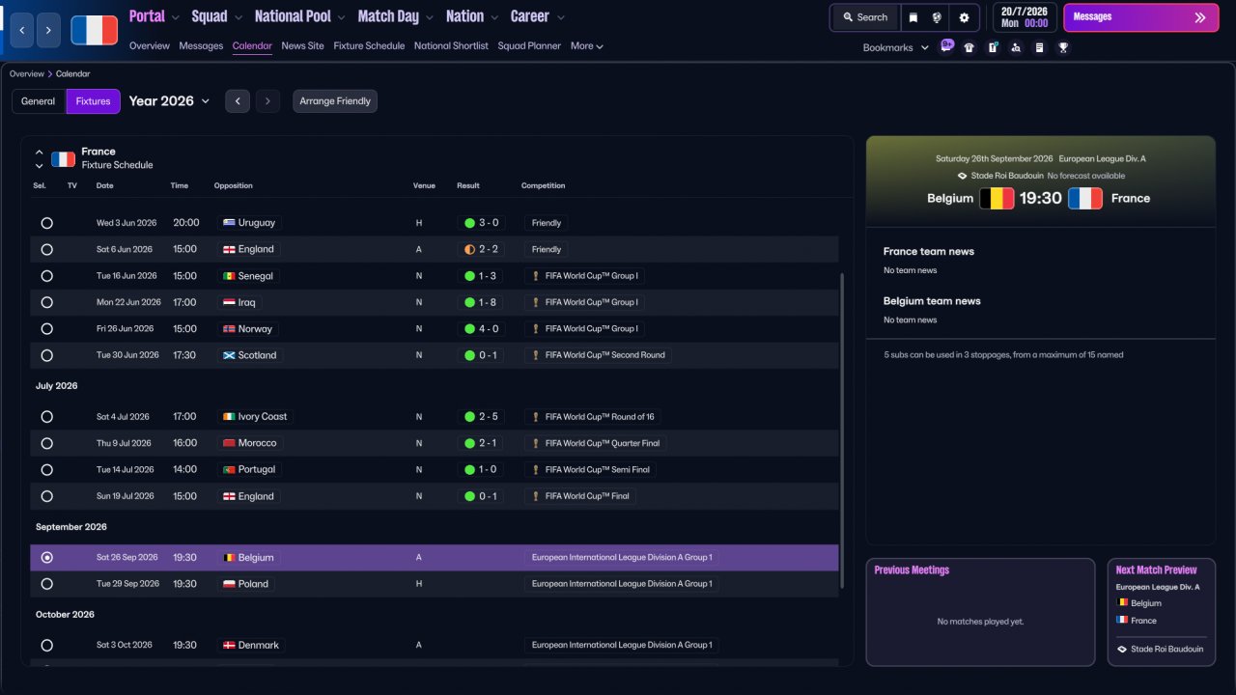Click the purple Messages continue button

click(1140, 17)
